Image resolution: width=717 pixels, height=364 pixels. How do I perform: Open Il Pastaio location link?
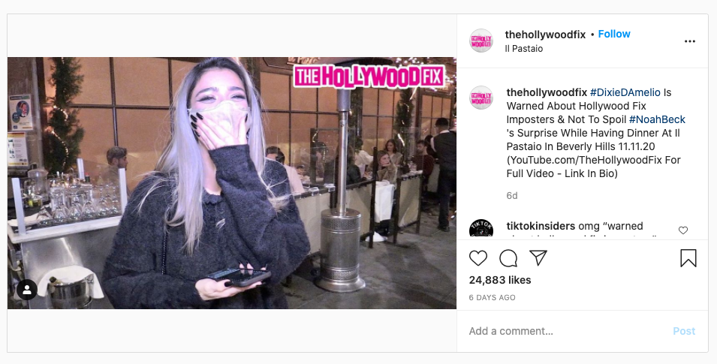pos(523,49)
